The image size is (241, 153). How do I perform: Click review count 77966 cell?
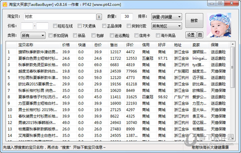(132, 71)
